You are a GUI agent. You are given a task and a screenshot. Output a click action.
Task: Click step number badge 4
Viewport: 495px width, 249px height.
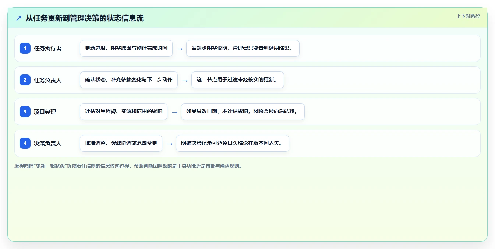click(x=25, y=143)
